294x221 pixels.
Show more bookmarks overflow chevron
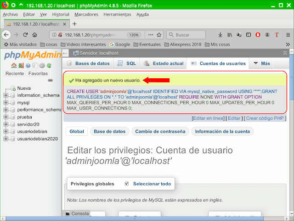point(288,44)
